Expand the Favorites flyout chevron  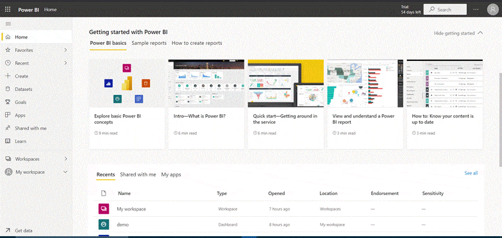[x=65, y=50]
